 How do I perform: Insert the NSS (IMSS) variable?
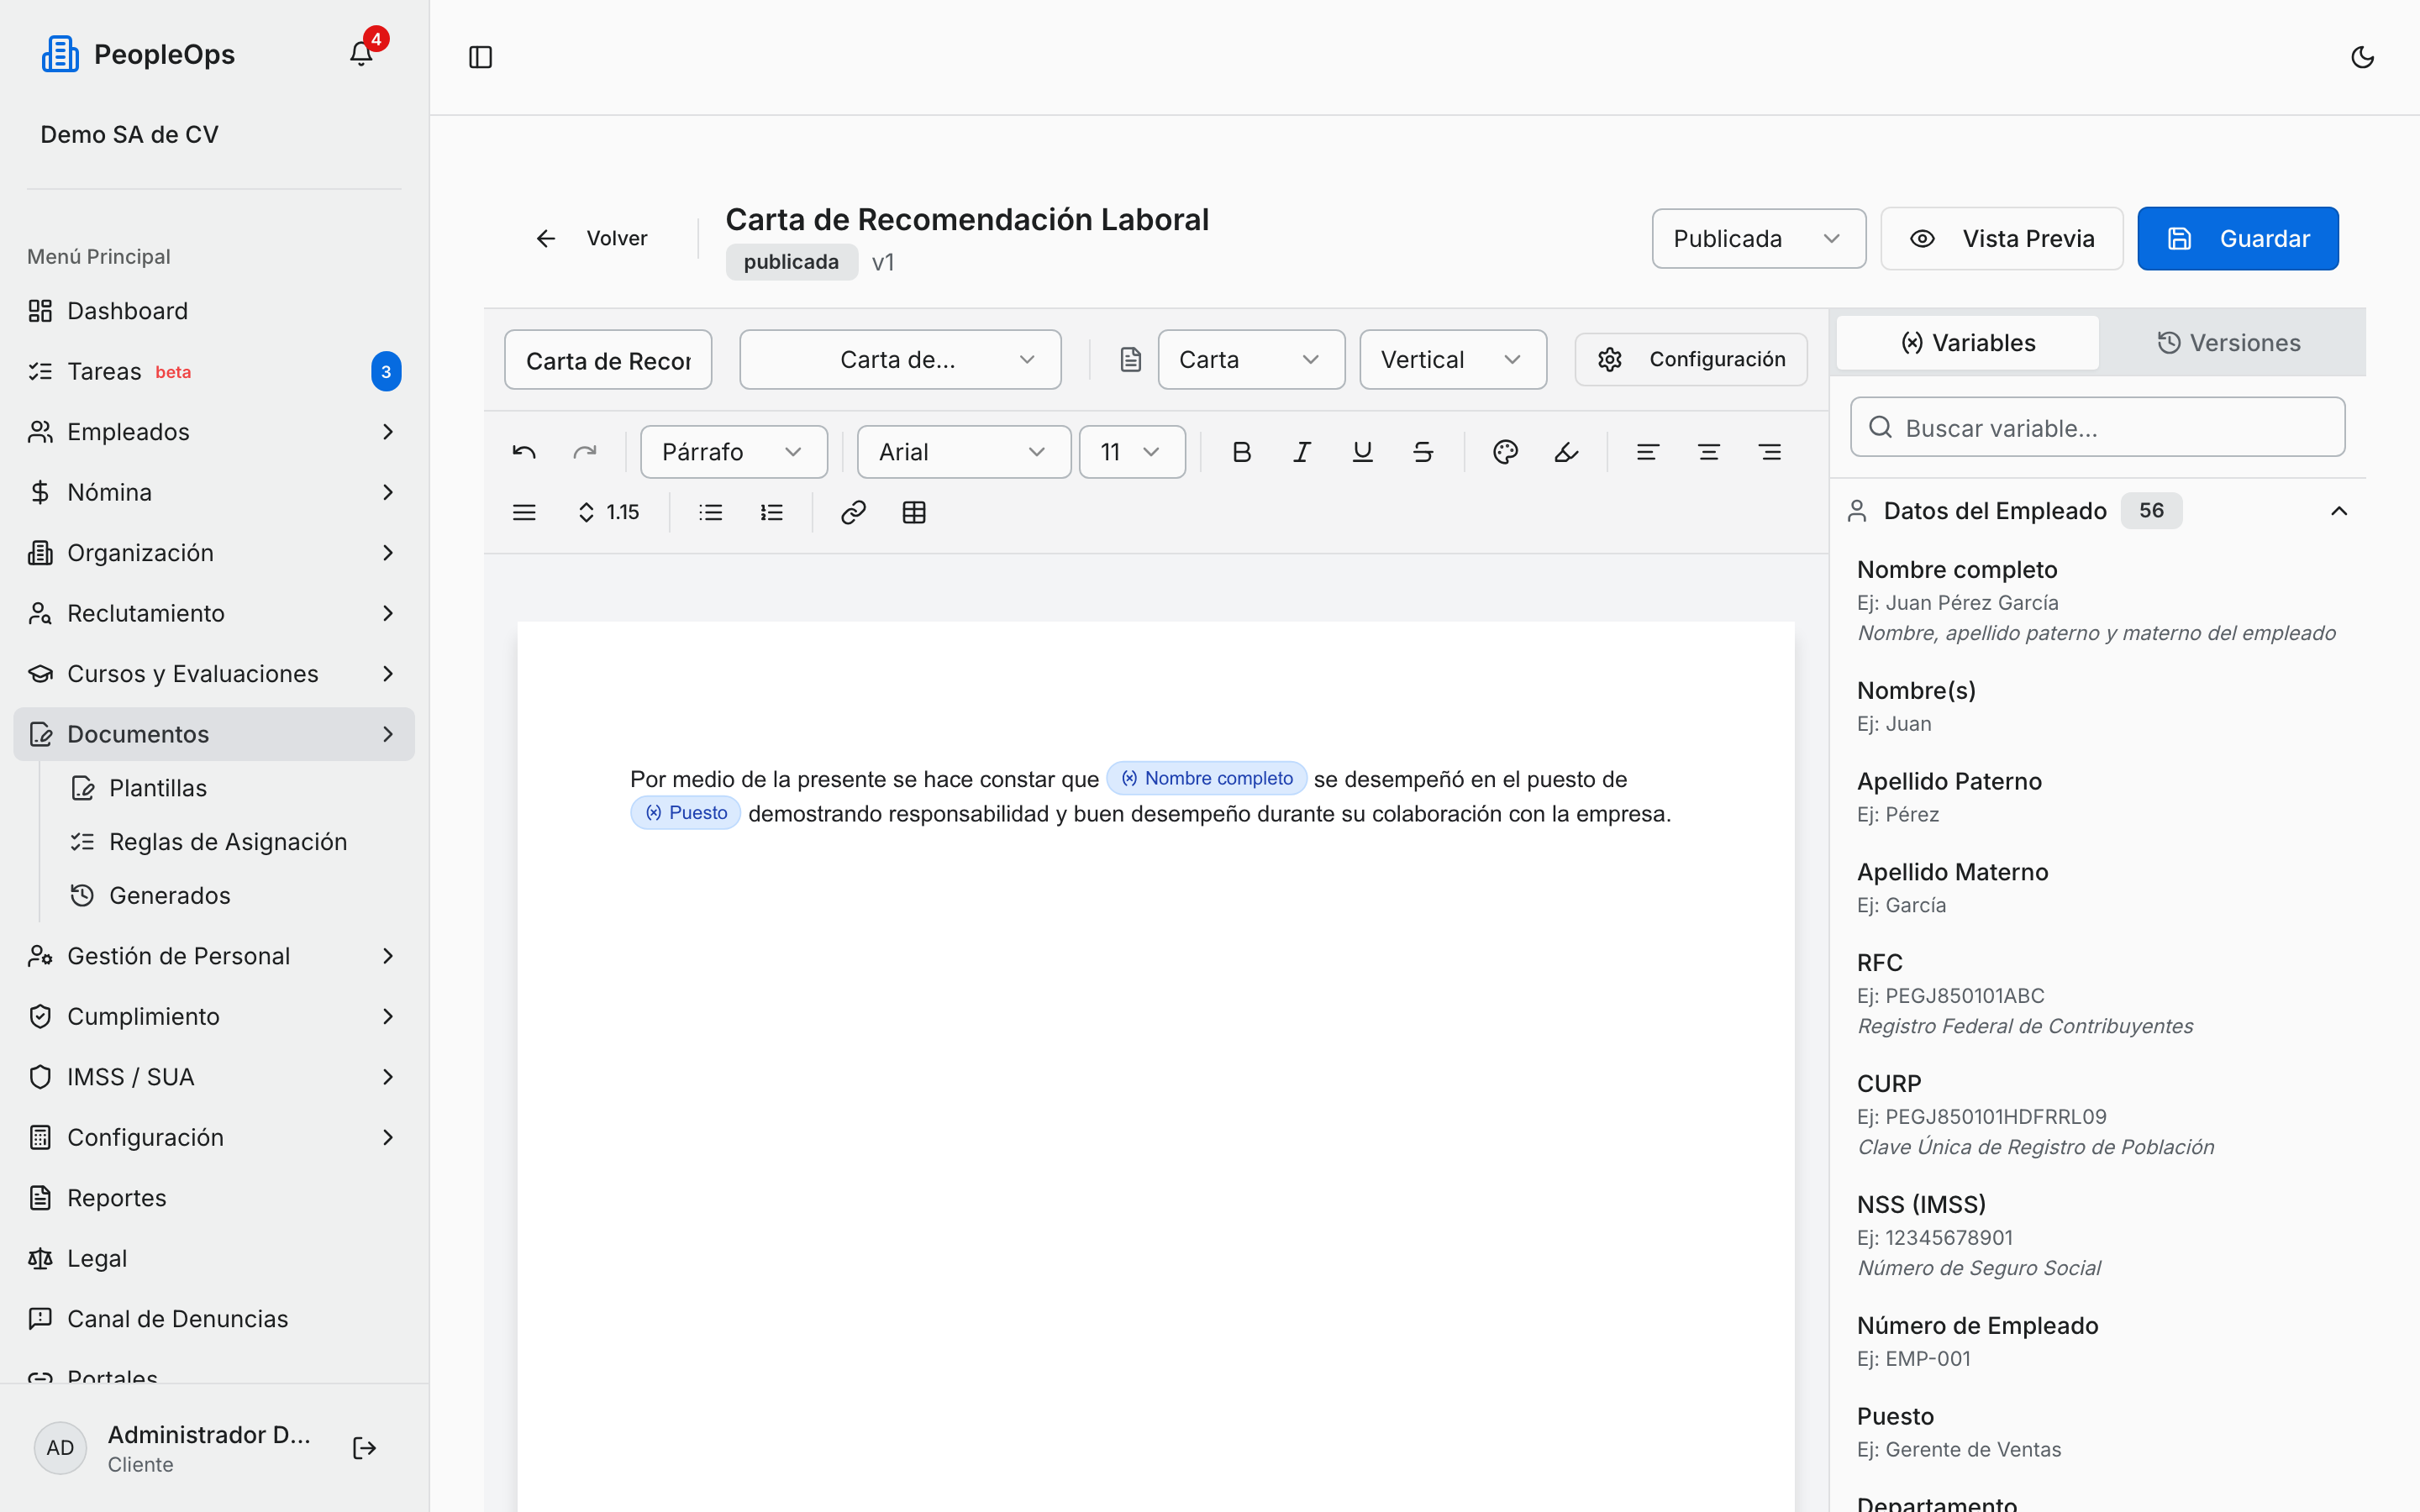pyautogui.click(x=2097, y=1235)
